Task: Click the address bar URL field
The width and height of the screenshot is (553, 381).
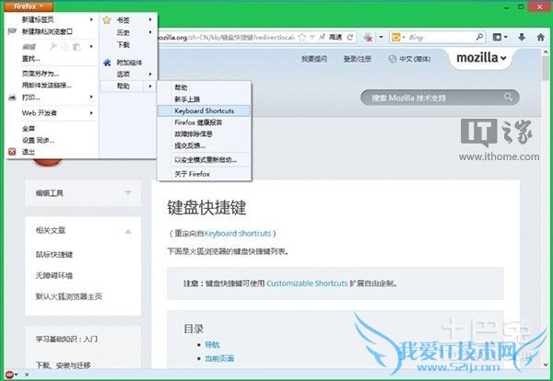Action: click(226, 37)
